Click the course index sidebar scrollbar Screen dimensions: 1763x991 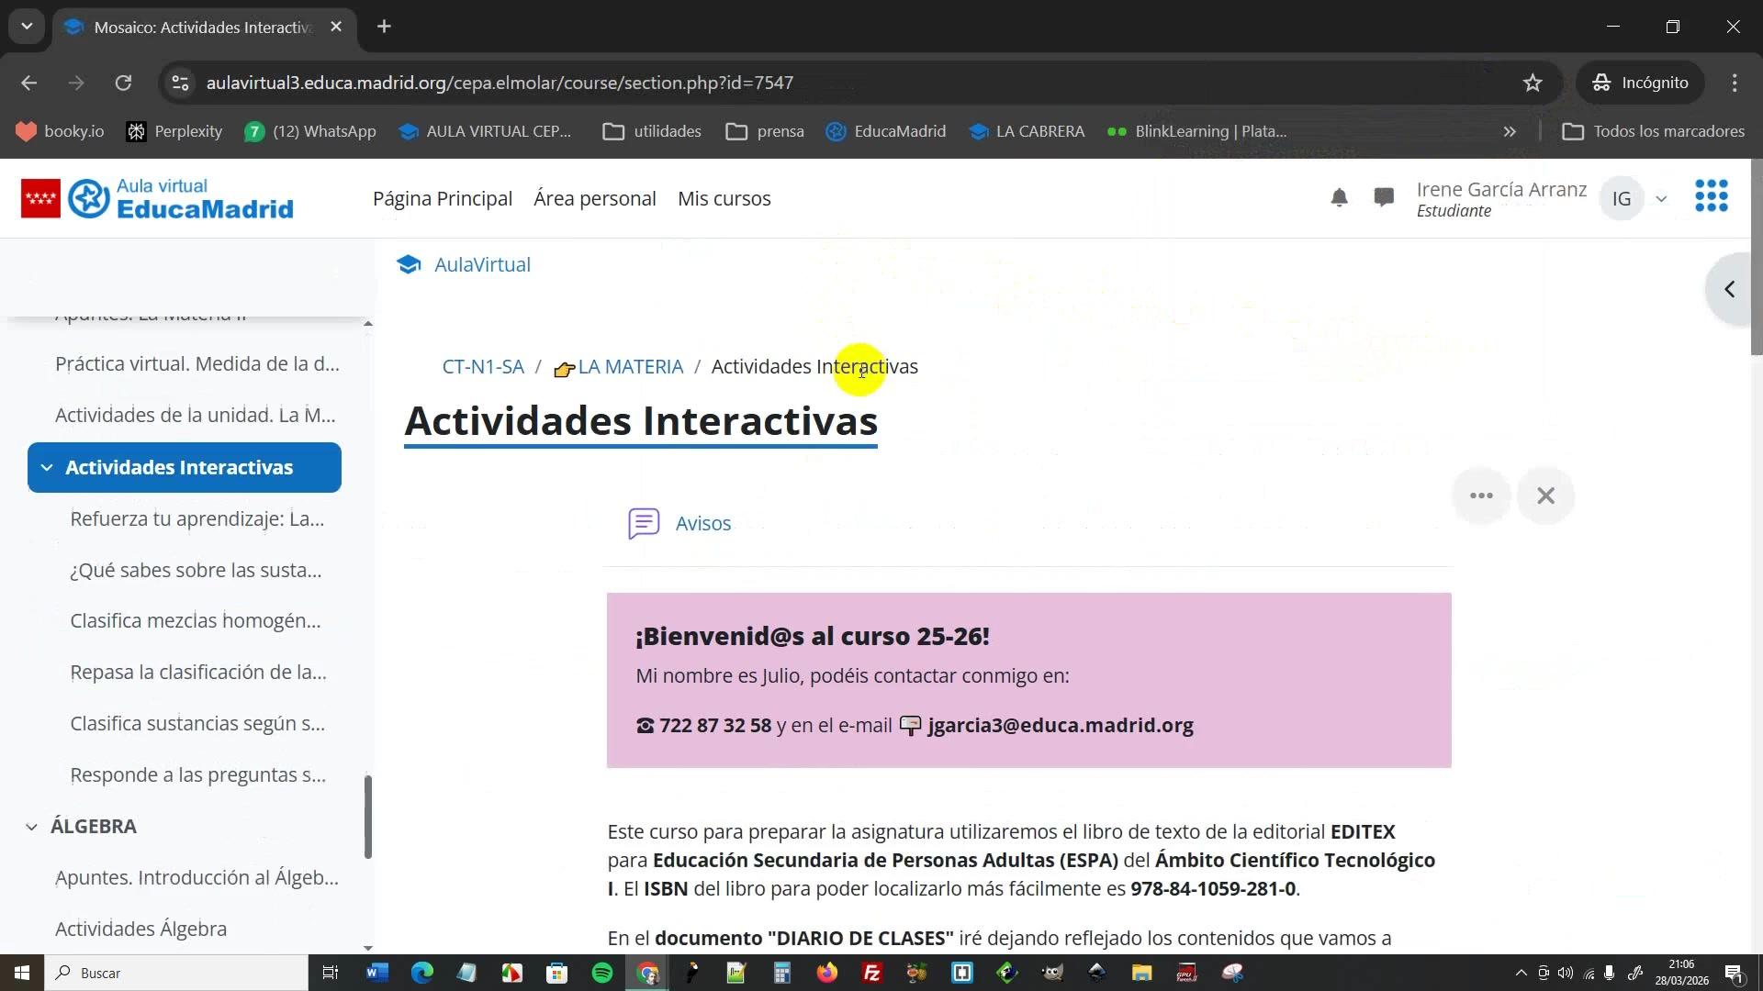(x=368, y=817)
